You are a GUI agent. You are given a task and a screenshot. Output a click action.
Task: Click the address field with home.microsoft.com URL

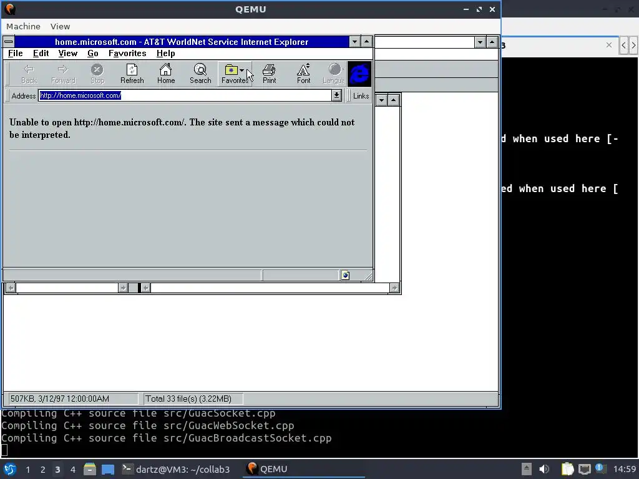(x=185, y=95)
